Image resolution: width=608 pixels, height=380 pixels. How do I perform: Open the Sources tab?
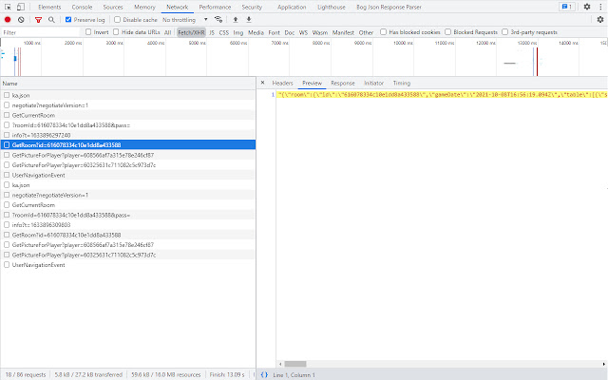point(113,7)
